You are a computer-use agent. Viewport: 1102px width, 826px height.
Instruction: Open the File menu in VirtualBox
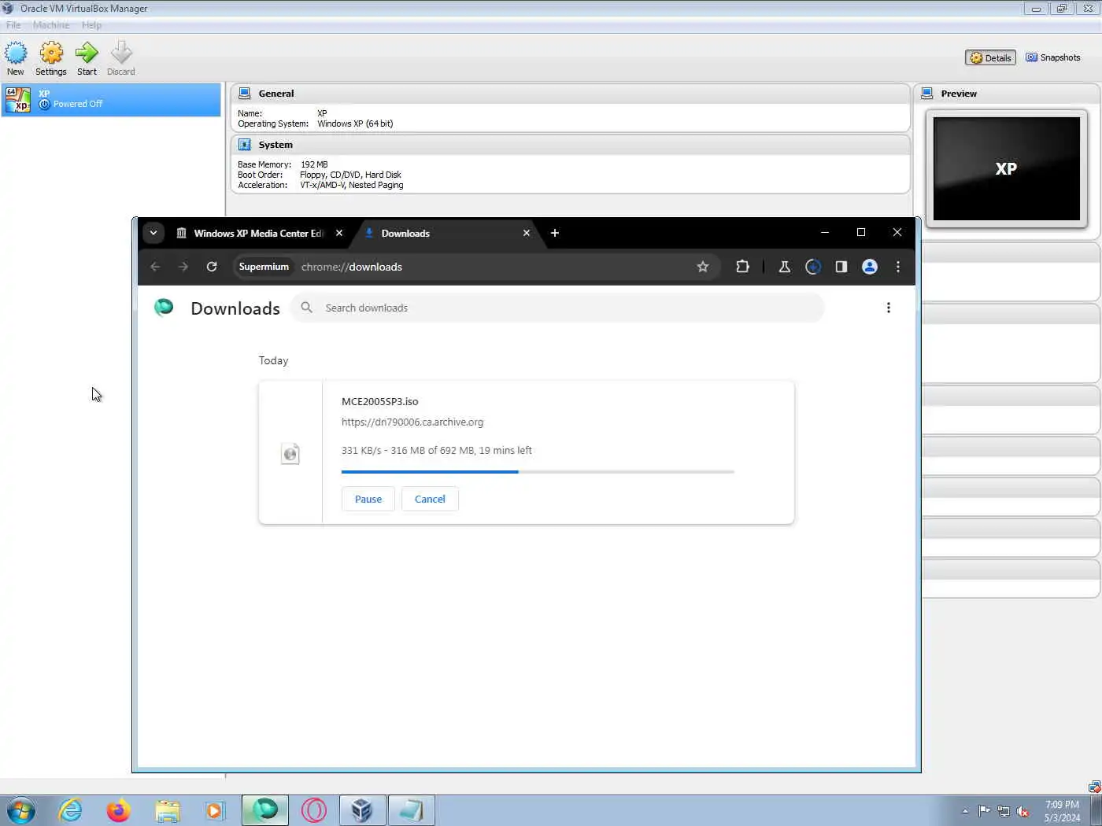tap(13, 25)
